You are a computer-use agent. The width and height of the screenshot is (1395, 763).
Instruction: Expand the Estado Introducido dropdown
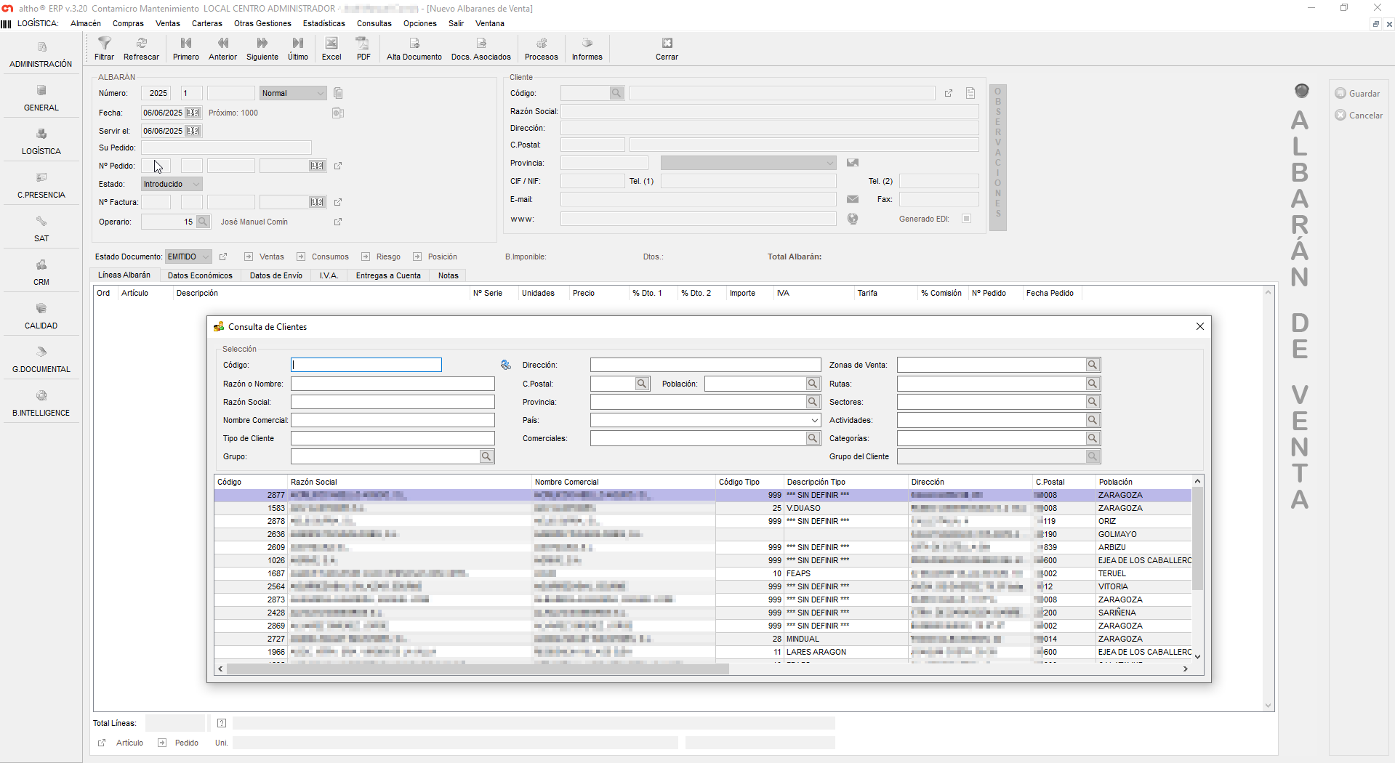(x=196, y=185)
